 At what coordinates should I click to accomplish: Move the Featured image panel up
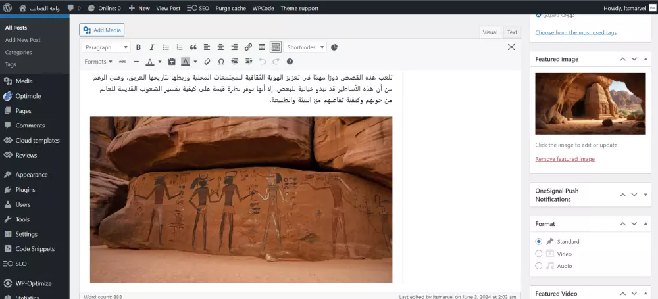(x=622, y=59)
